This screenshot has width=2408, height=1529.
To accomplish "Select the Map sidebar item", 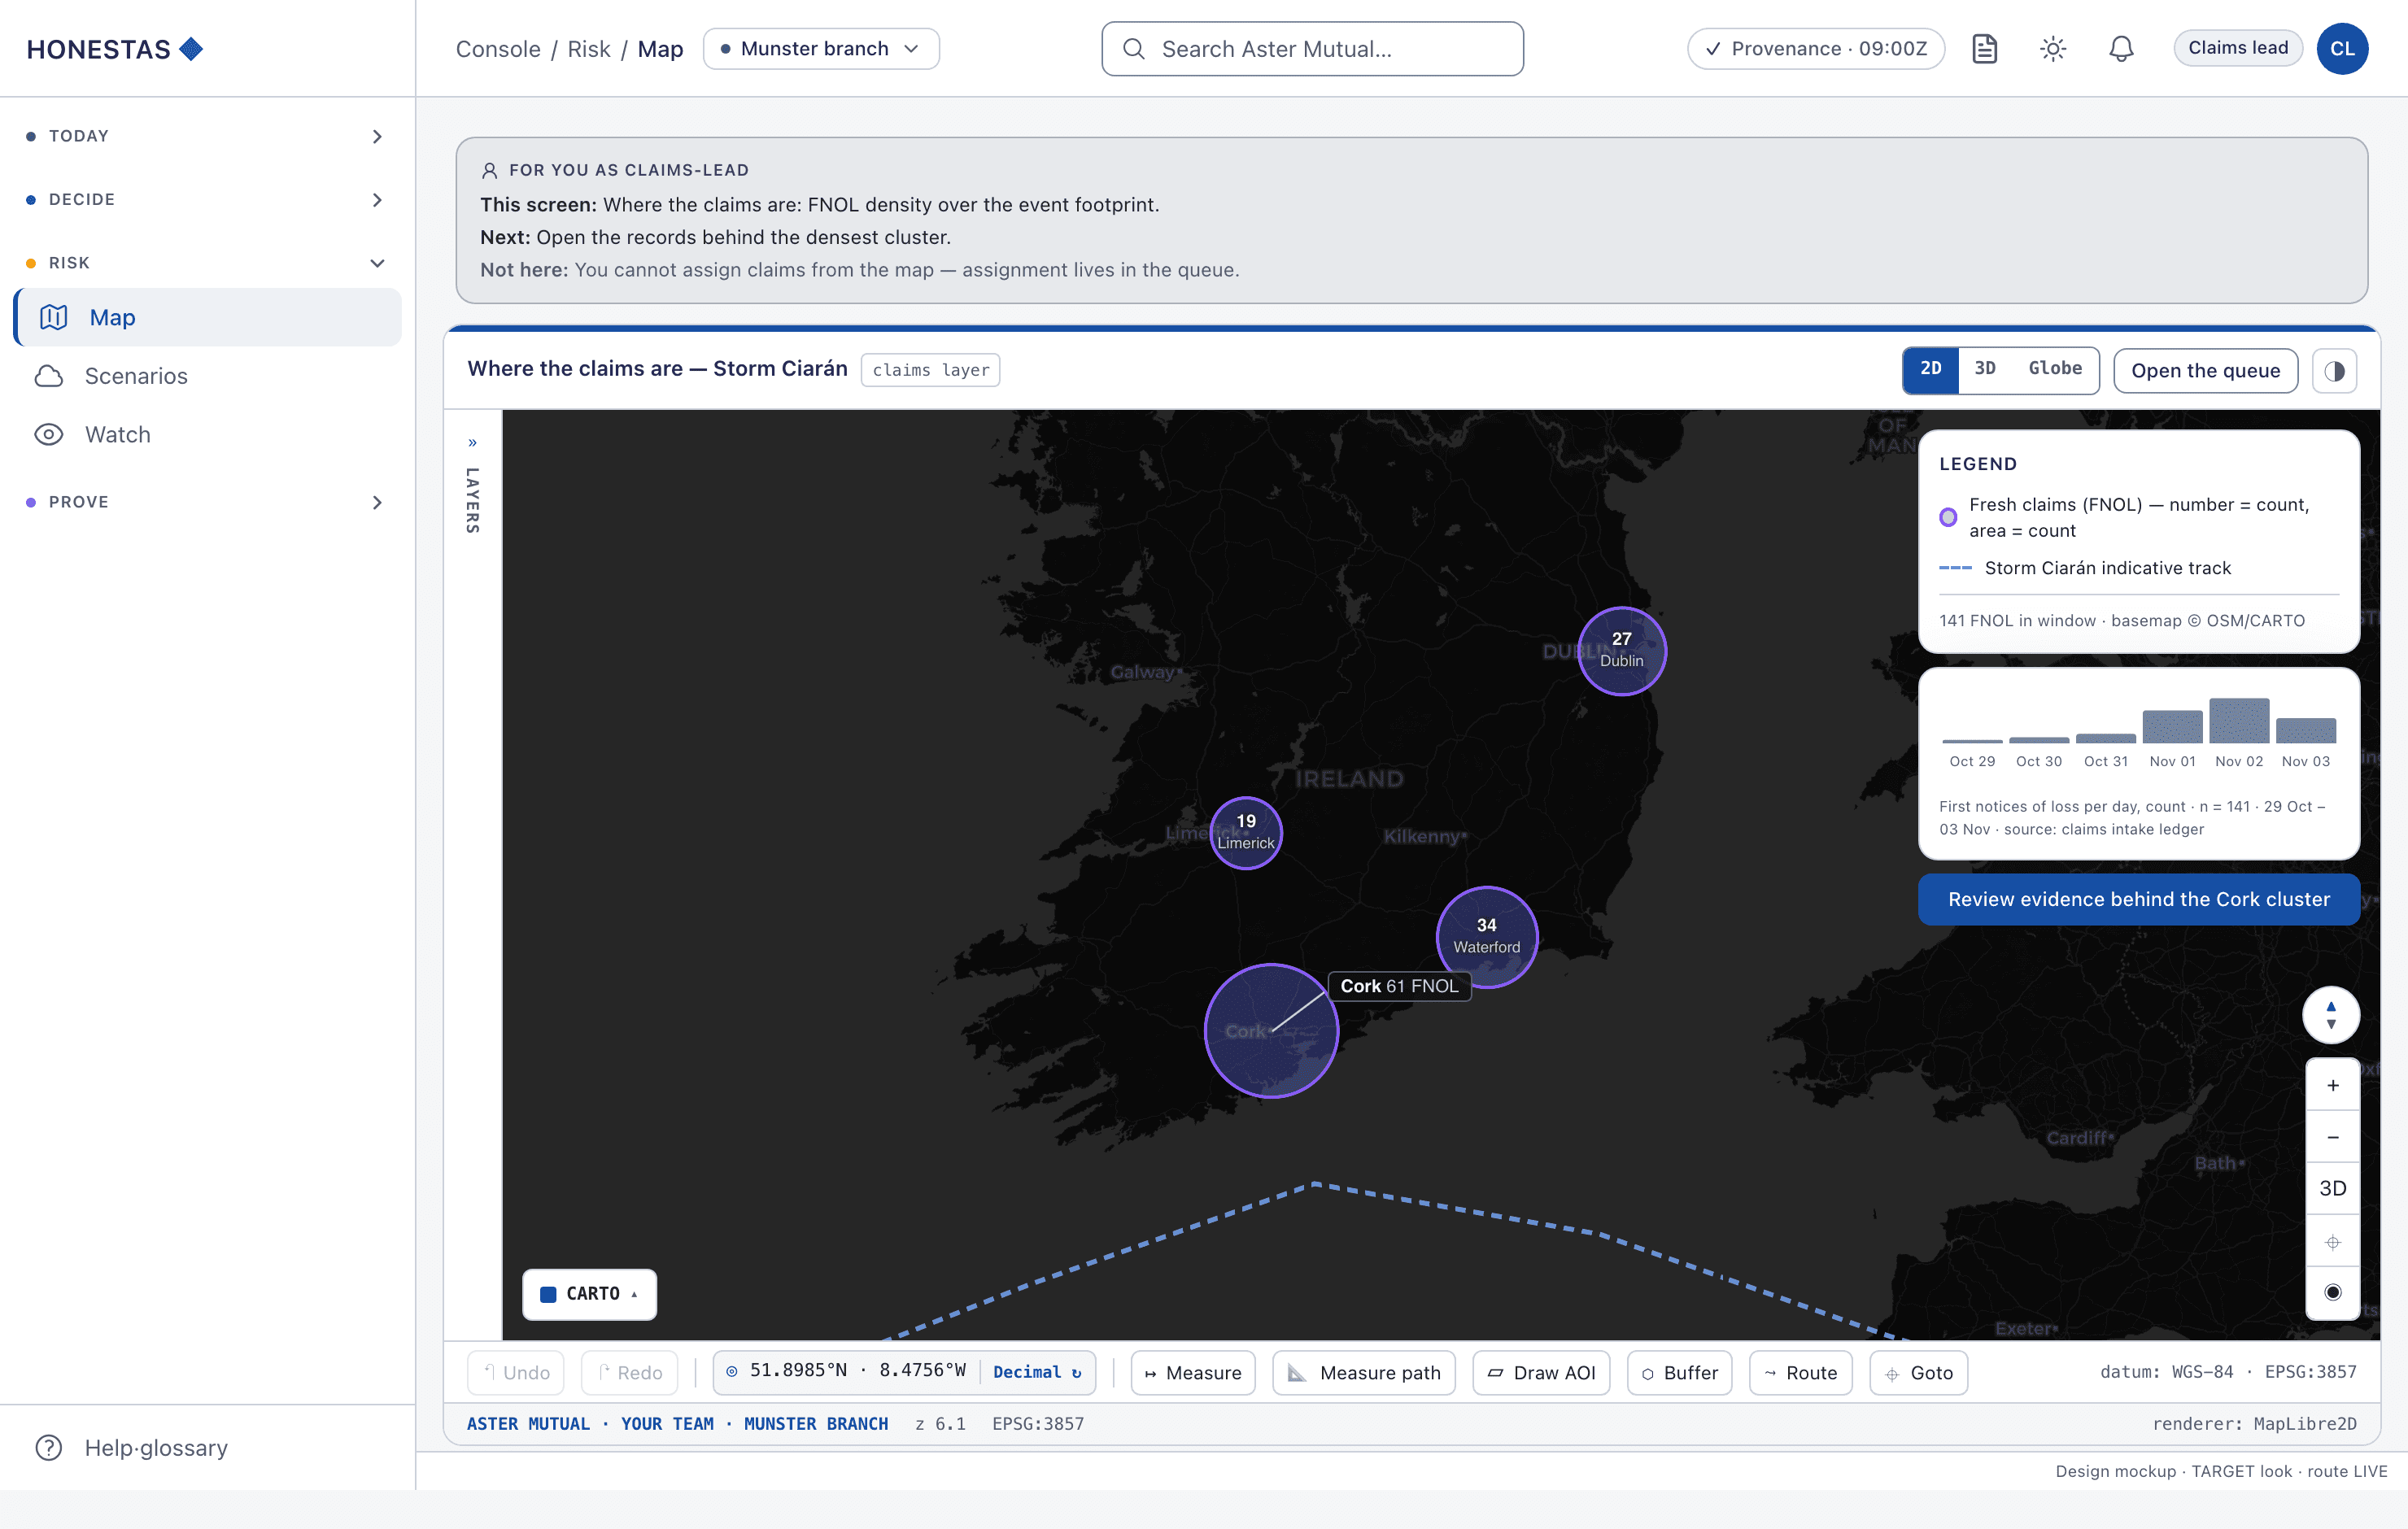I will coord(208,317).
